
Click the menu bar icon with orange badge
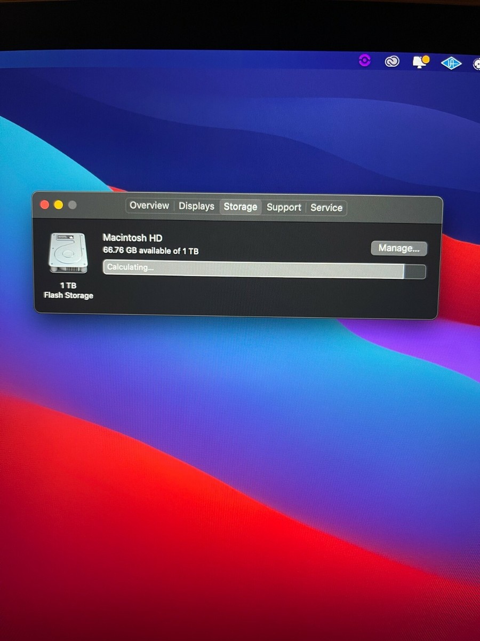click(421, 62)
